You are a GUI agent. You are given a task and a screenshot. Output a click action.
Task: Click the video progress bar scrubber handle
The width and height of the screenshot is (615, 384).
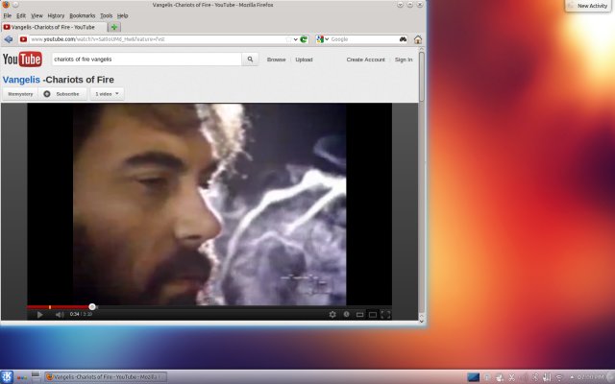tap(92, 307)
